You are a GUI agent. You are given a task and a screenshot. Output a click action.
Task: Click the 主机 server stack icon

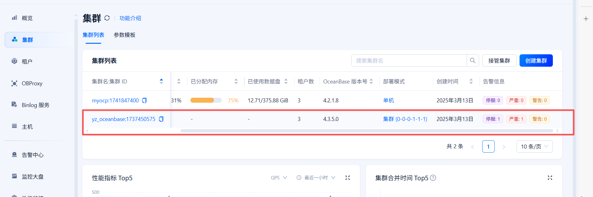pos(14,126)
